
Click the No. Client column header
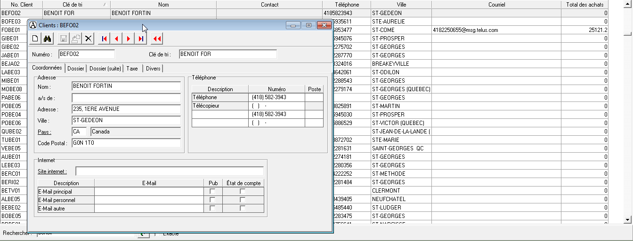pos(21,4)
